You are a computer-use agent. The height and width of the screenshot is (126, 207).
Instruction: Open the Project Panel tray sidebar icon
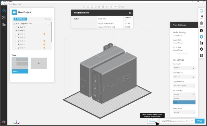[x=4, y=11]
